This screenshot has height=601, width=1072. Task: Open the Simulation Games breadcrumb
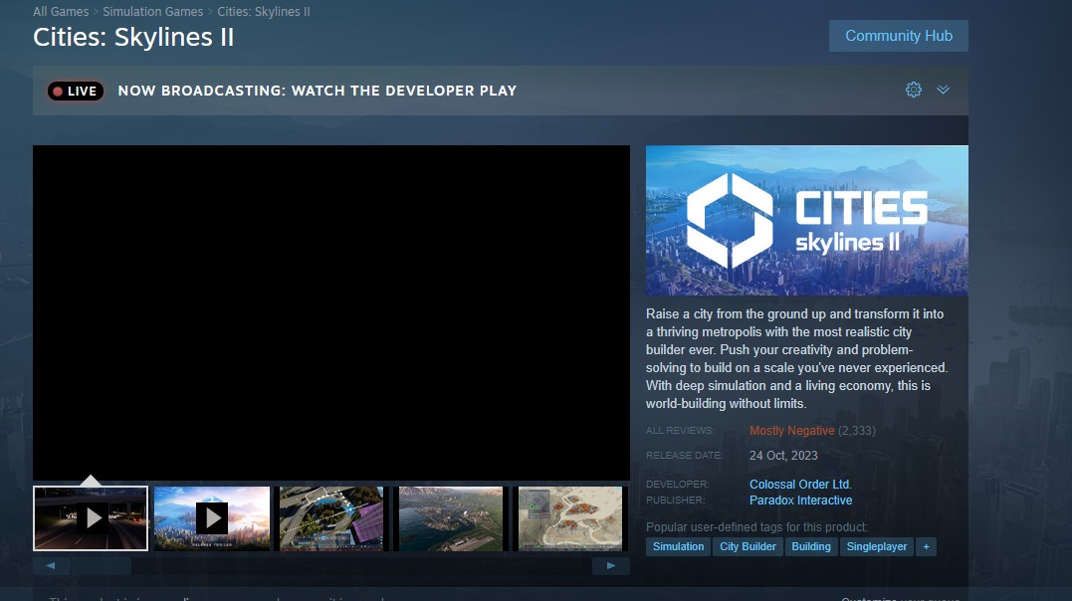point(152,12)
